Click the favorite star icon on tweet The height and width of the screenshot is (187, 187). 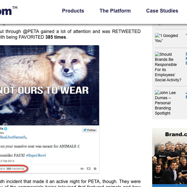(x=95, y=169)
